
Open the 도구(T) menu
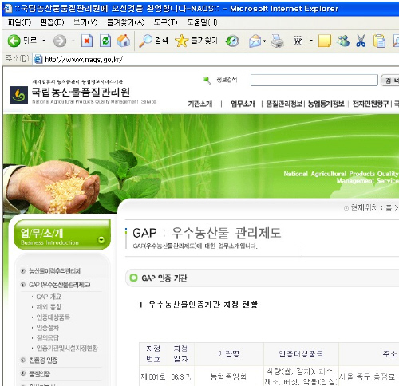(165, 22)
